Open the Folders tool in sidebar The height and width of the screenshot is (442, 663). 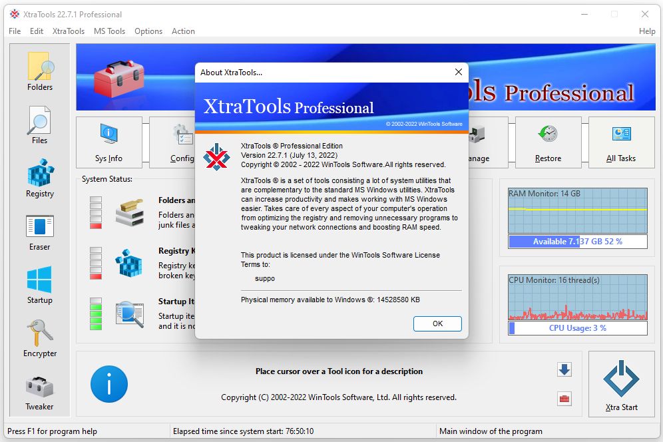(40, 71)
